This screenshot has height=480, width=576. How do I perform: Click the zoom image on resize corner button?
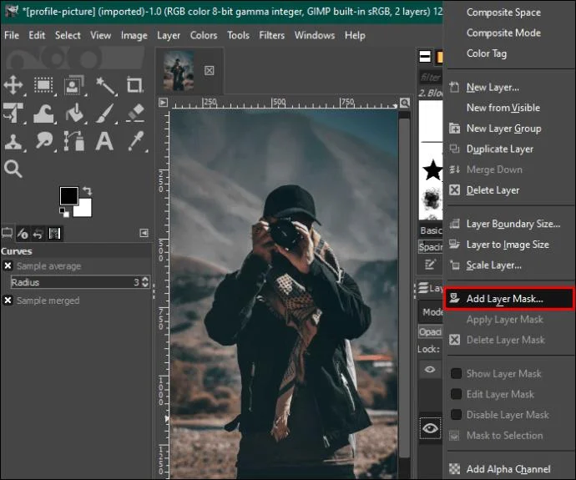click(404, 103)
